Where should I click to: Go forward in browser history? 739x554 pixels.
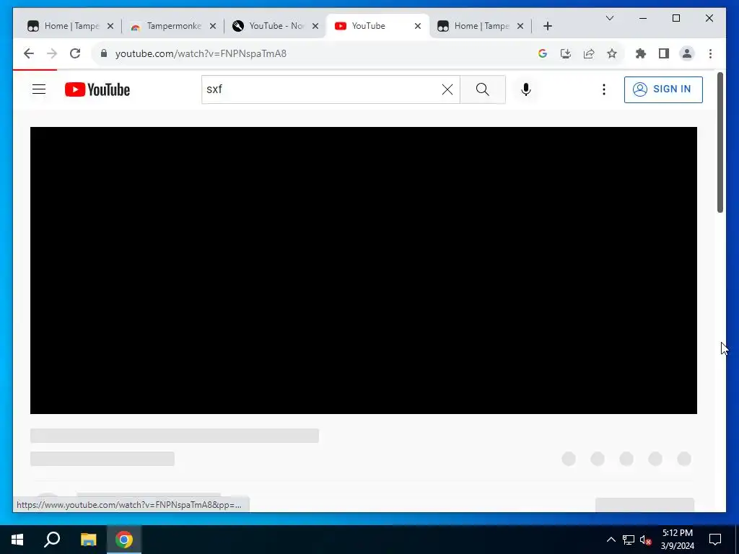[52, 53]
